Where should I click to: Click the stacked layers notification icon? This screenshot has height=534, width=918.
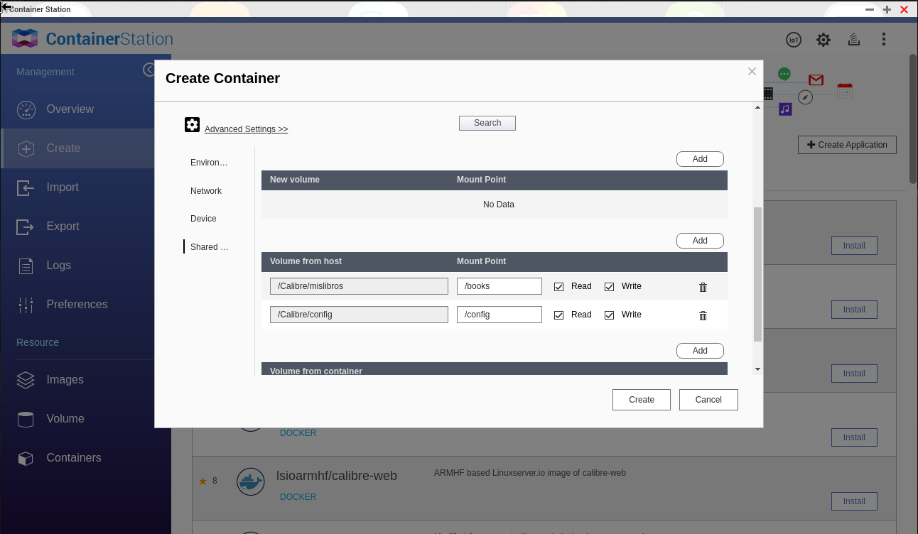[854, 40]
